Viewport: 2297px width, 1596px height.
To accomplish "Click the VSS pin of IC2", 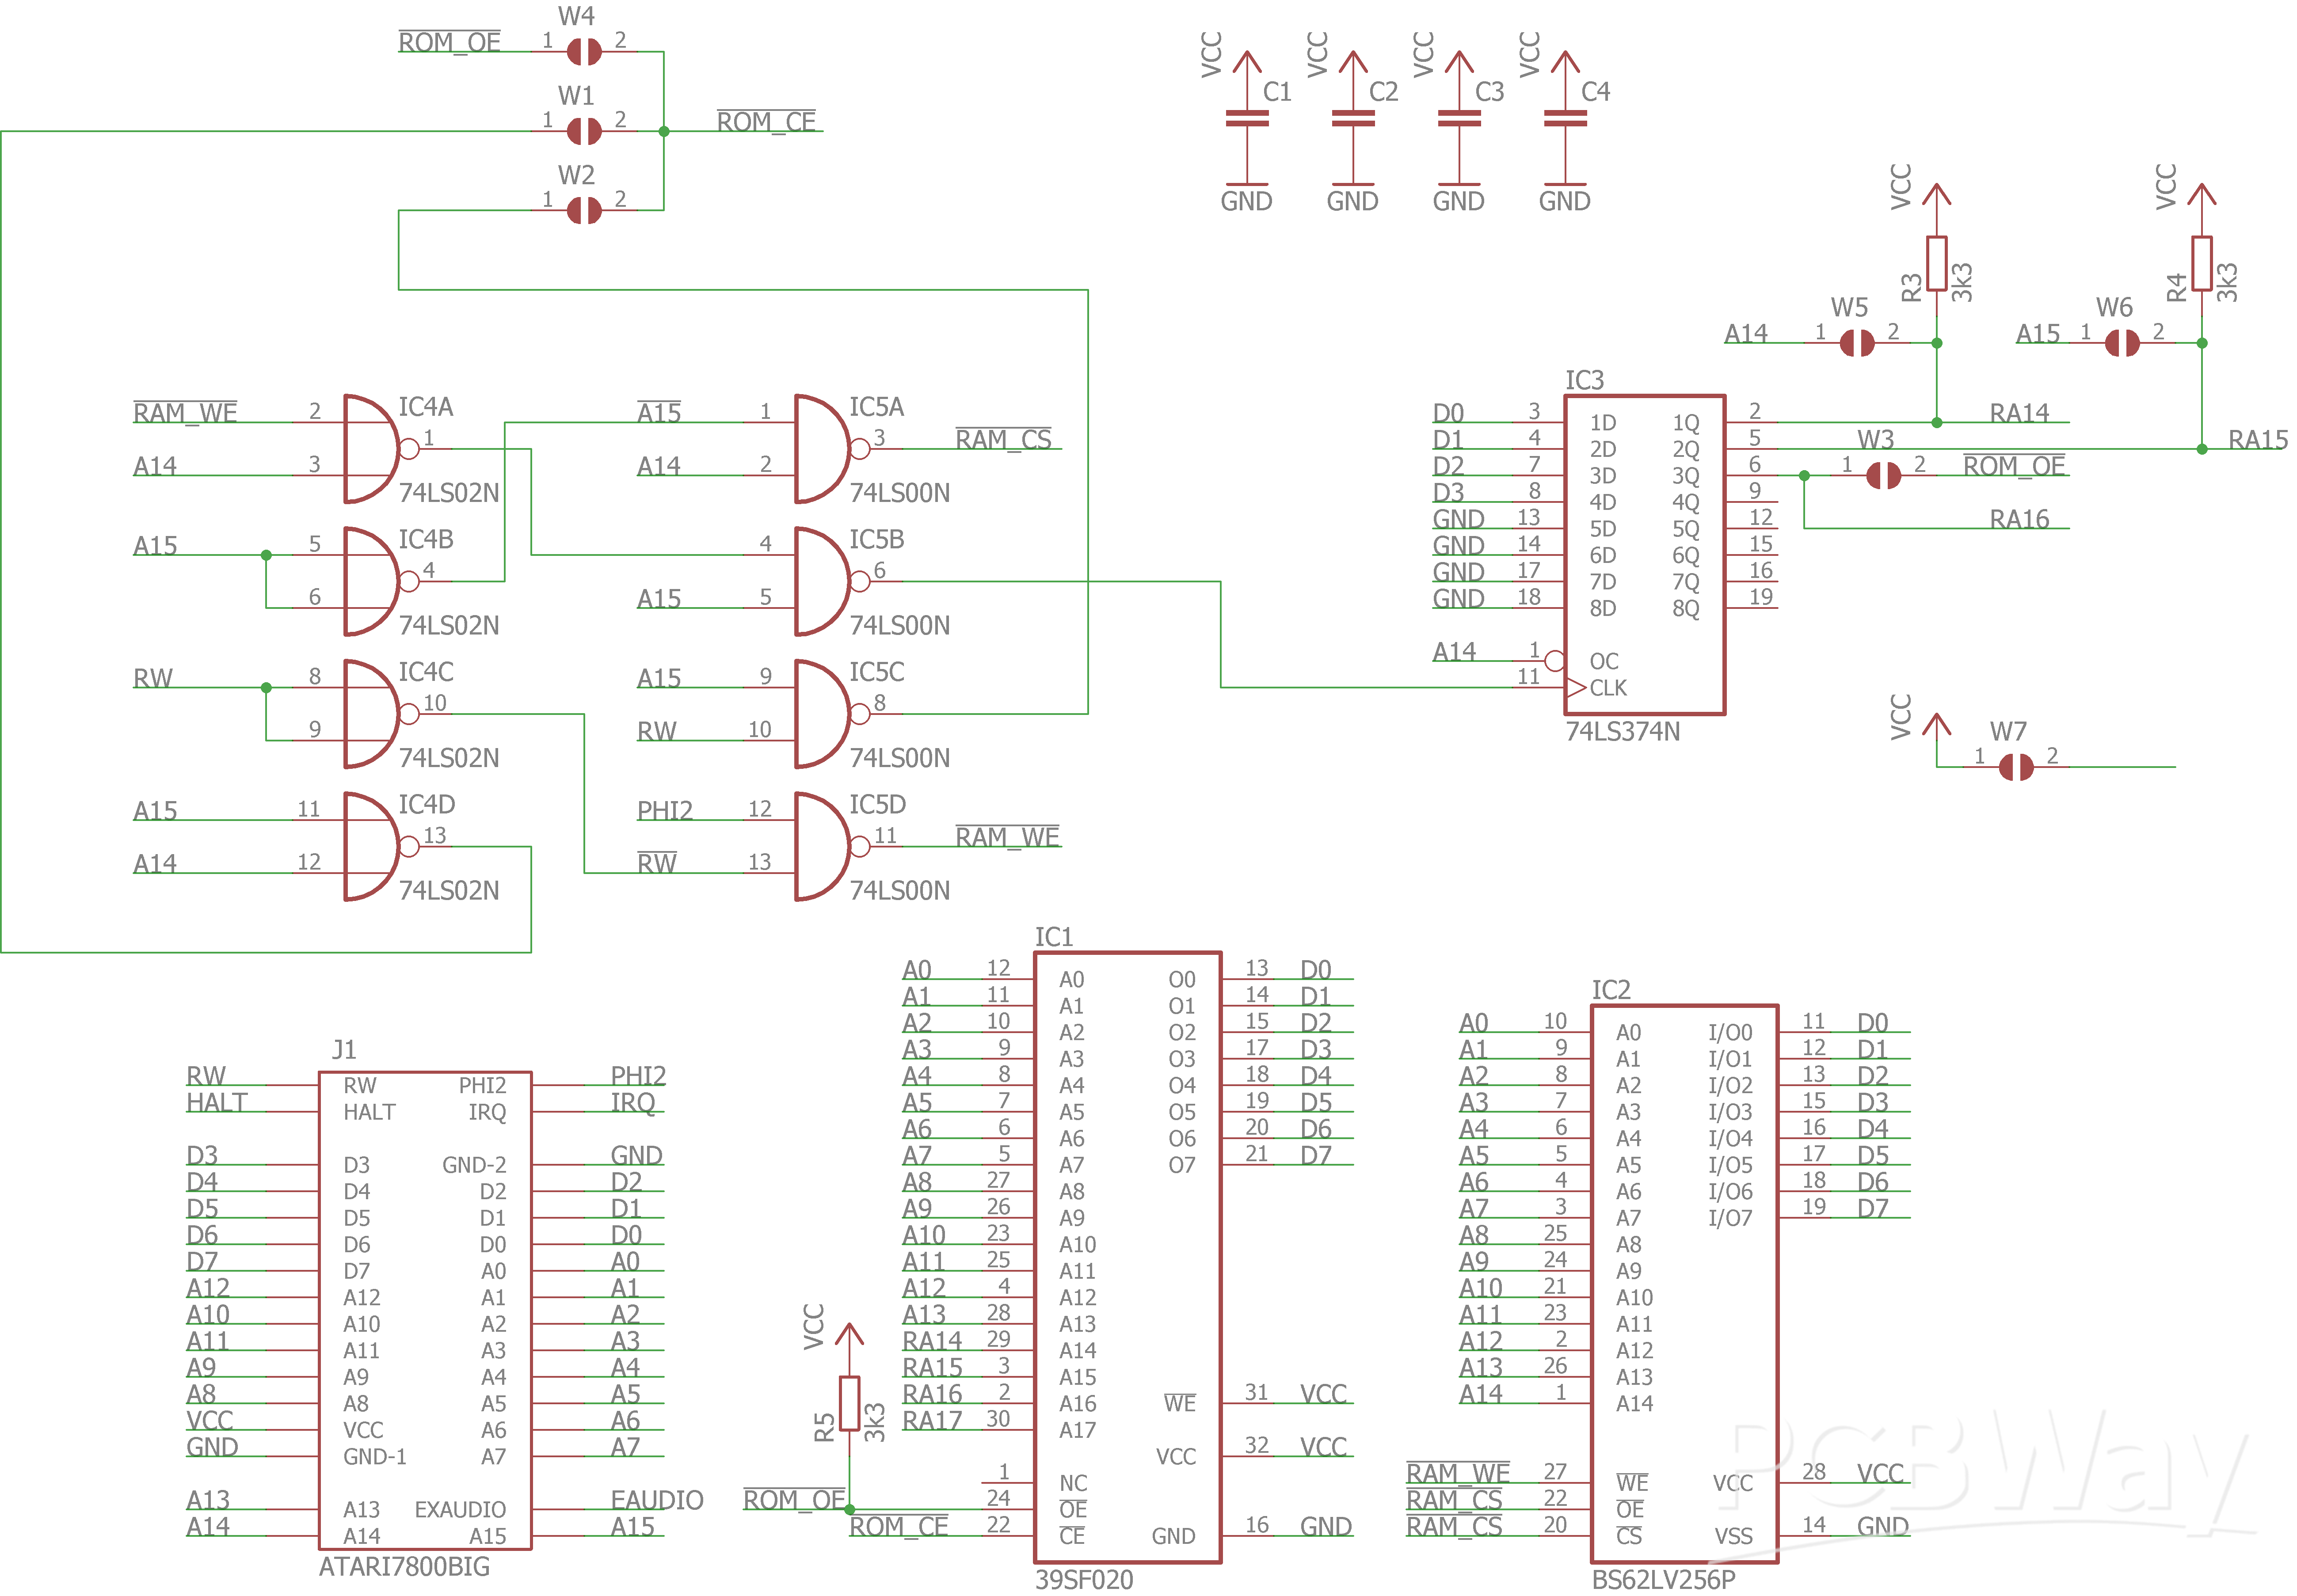I will [x=1735, y=1536].
